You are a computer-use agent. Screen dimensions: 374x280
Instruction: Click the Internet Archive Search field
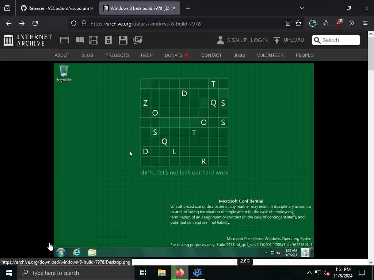click(336, 40)
